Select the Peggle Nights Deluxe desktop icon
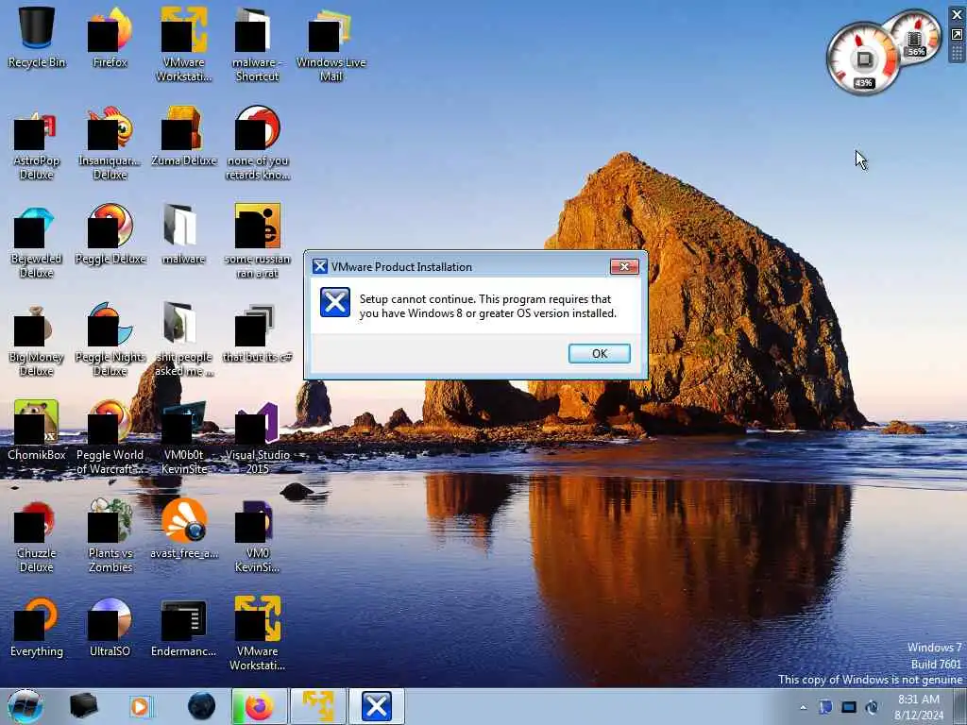The height and width of the screenshot is (725, 967). [x=110, y=340]
